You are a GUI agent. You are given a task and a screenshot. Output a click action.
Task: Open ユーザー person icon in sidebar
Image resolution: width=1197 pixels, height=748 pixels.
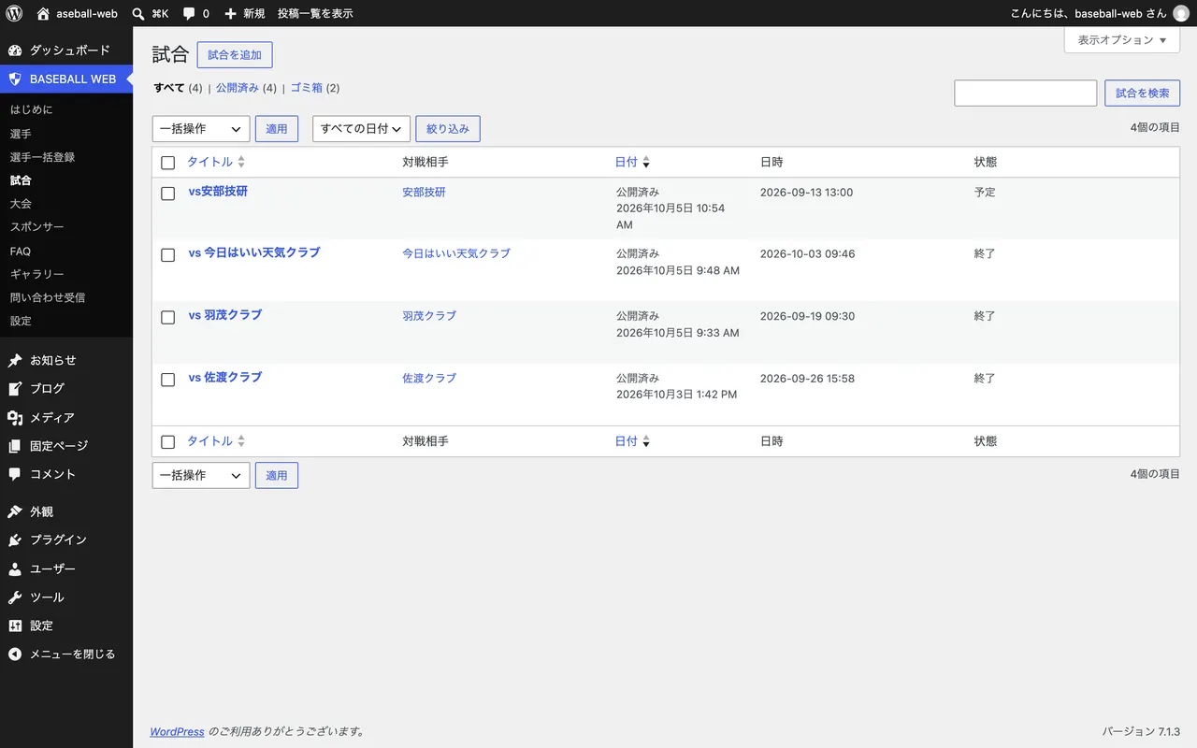(x=15, y=568)
